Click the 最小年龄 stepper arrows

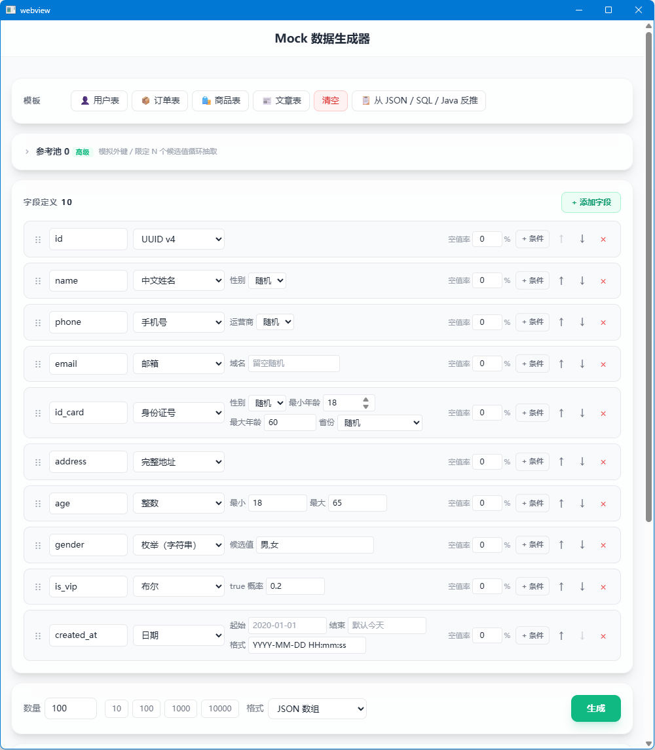point(365,403)
